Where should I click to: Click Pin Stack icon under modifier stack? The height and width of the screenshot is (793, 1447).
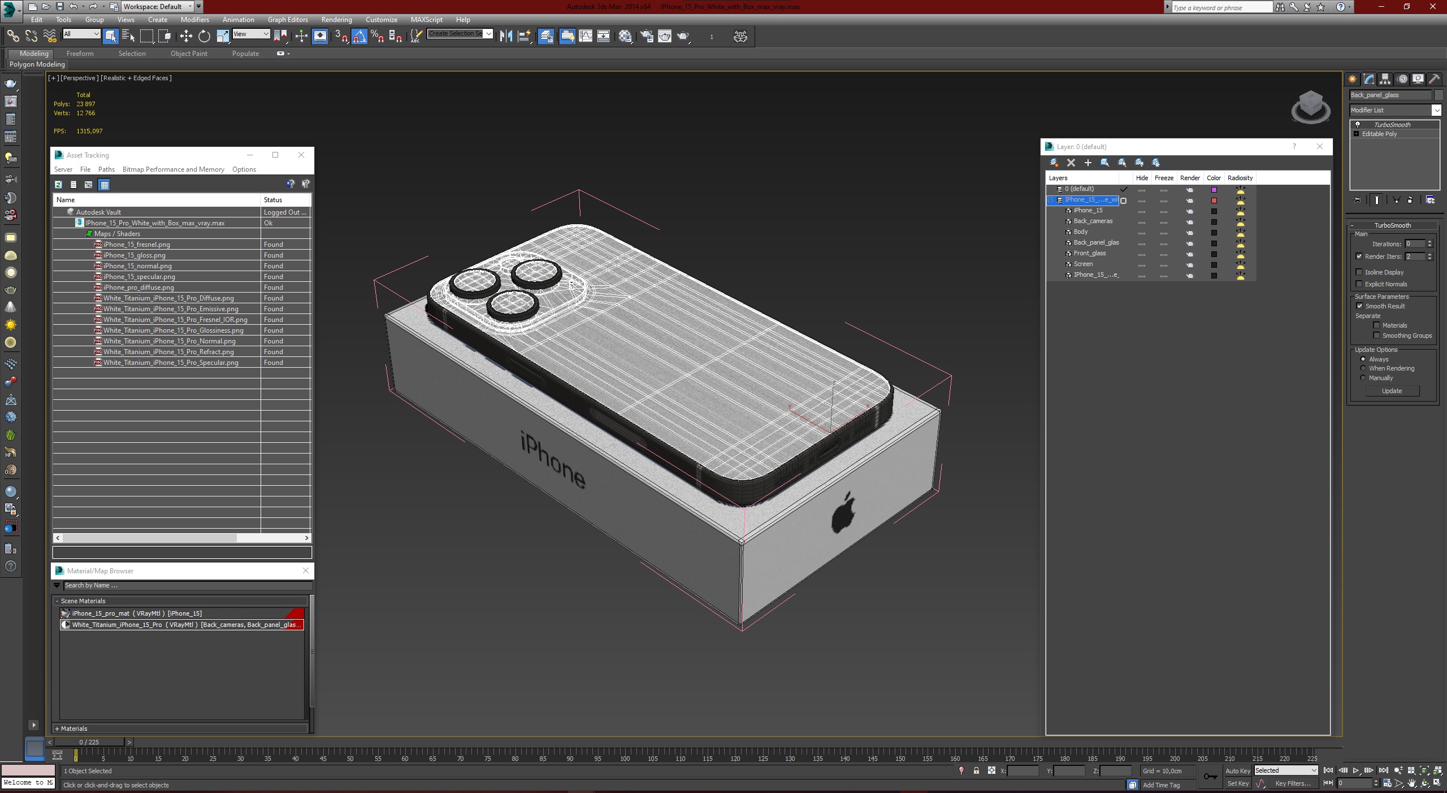(1357, 200)
